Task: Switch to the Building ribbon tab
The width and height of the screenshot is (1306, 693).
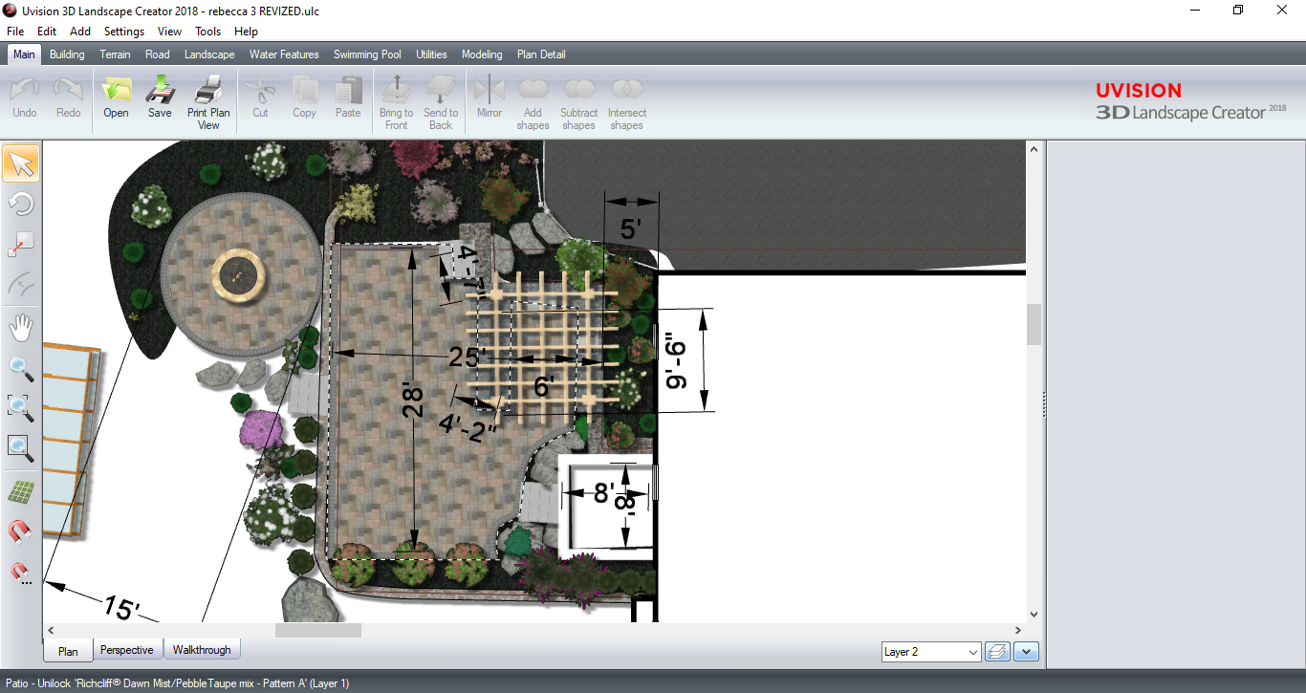Action: coord(67,54)
